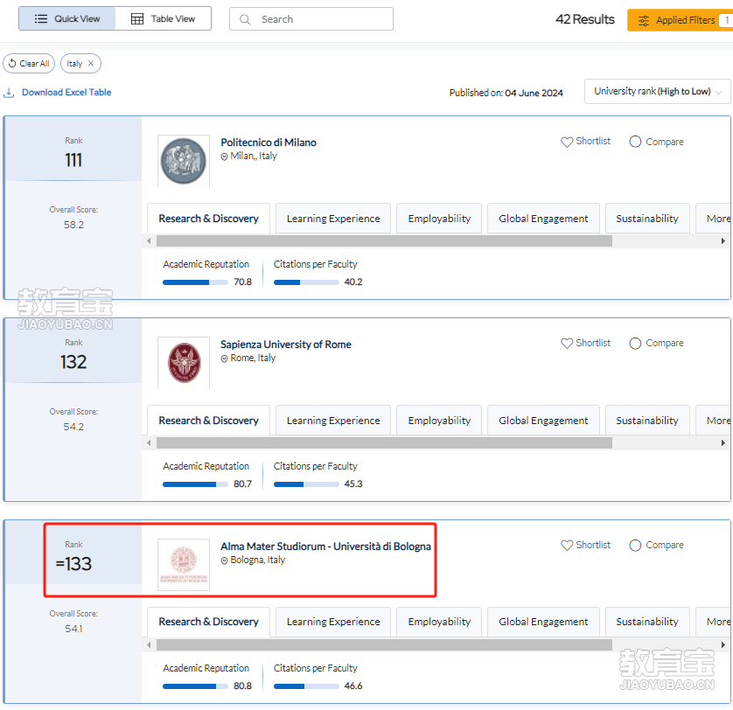Open Learning Experience tab for Politecnico di Milano
The height and width of the screenshot is (710, 733).
[333, 219]
